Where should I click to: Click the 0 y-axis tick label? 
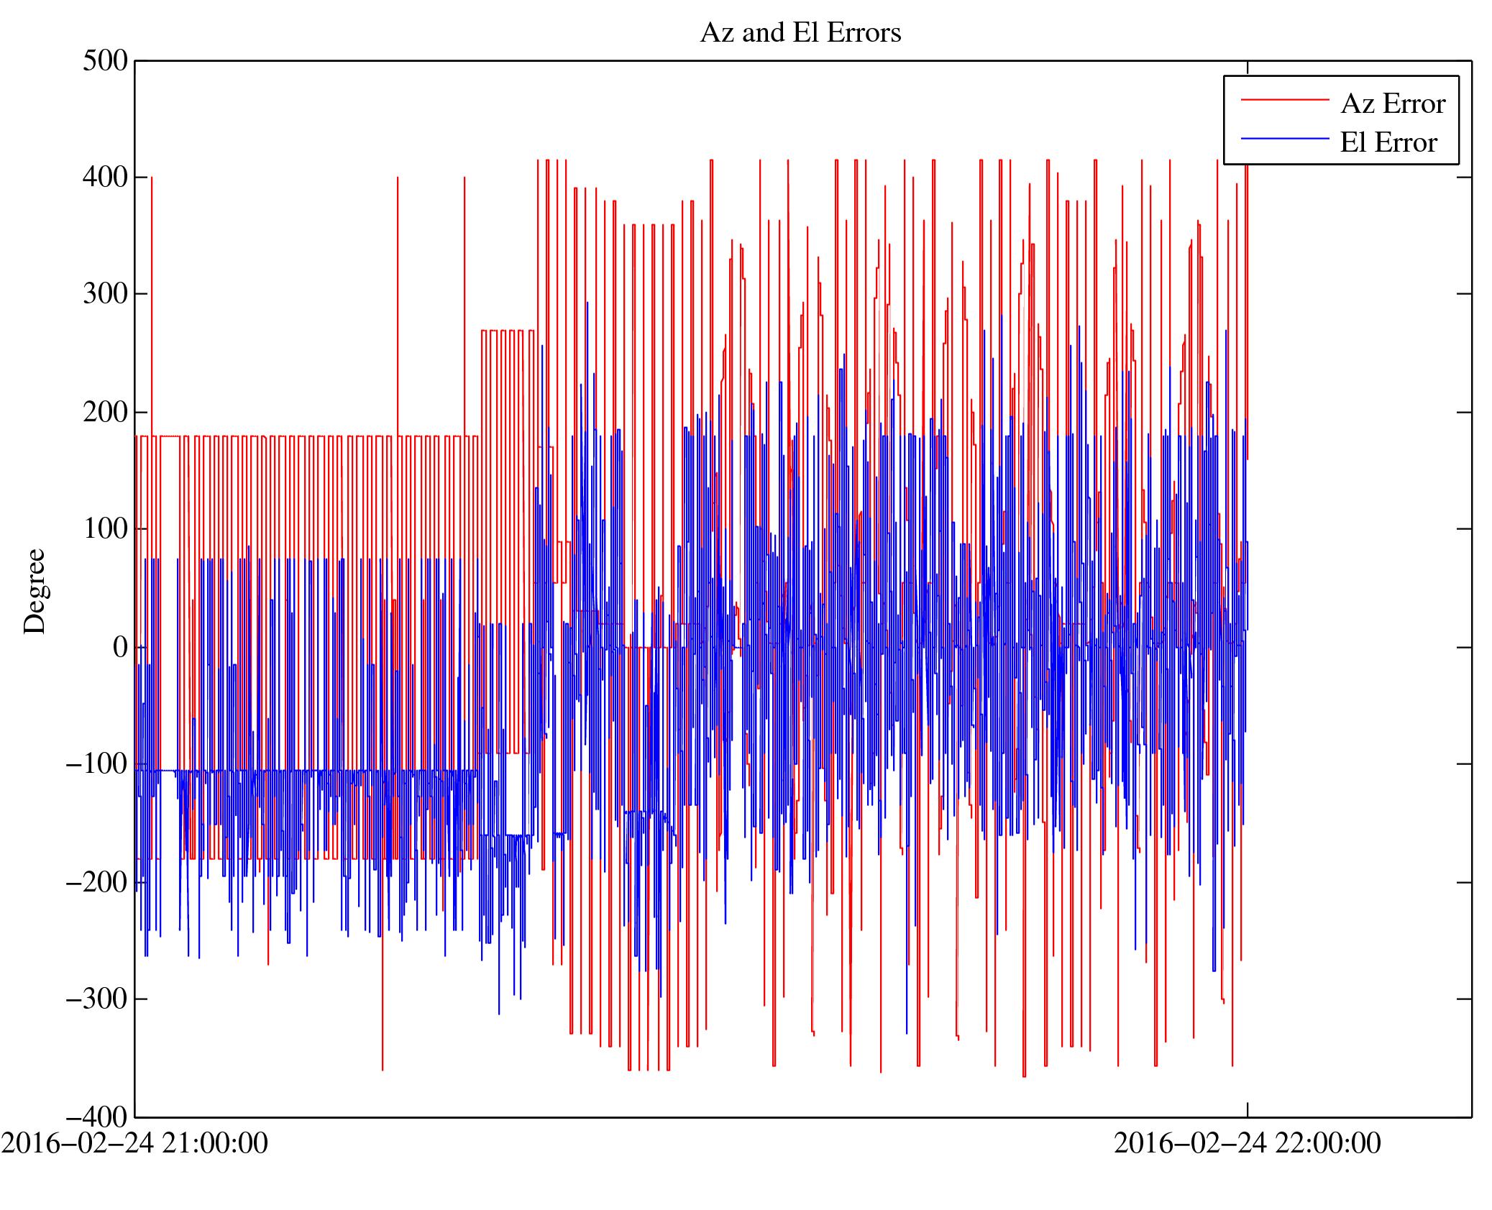click(120, 648)
